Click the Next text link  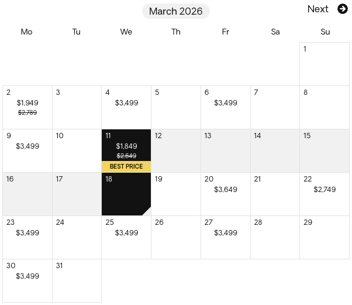pos(318,9)
